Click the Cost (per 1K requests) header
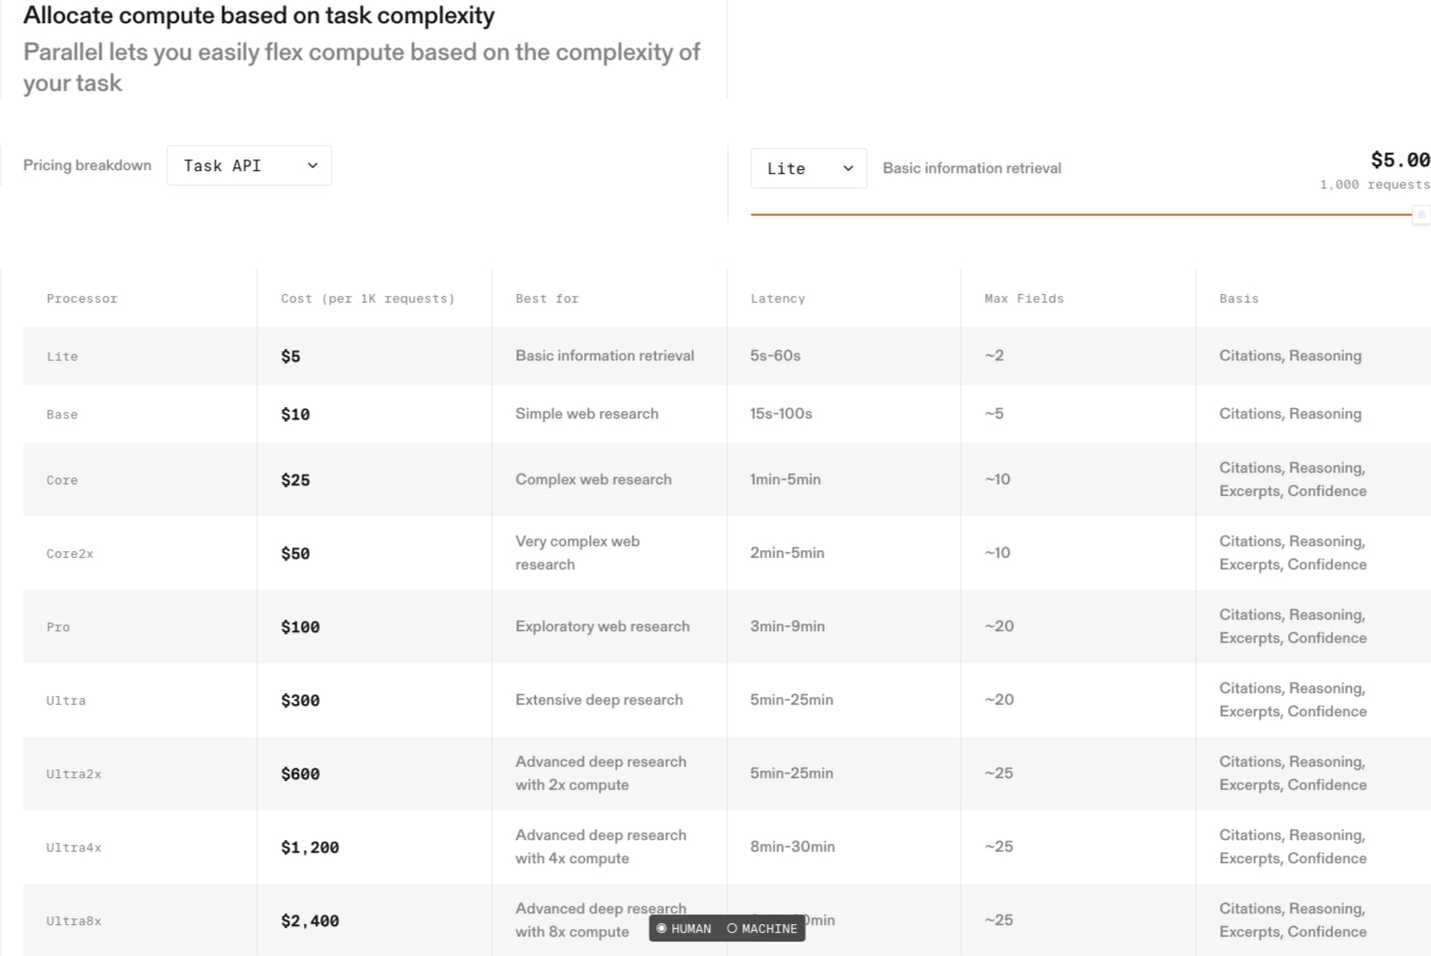Image resolution: width=1431 pixels, height=956 pixels. (367, 299)
